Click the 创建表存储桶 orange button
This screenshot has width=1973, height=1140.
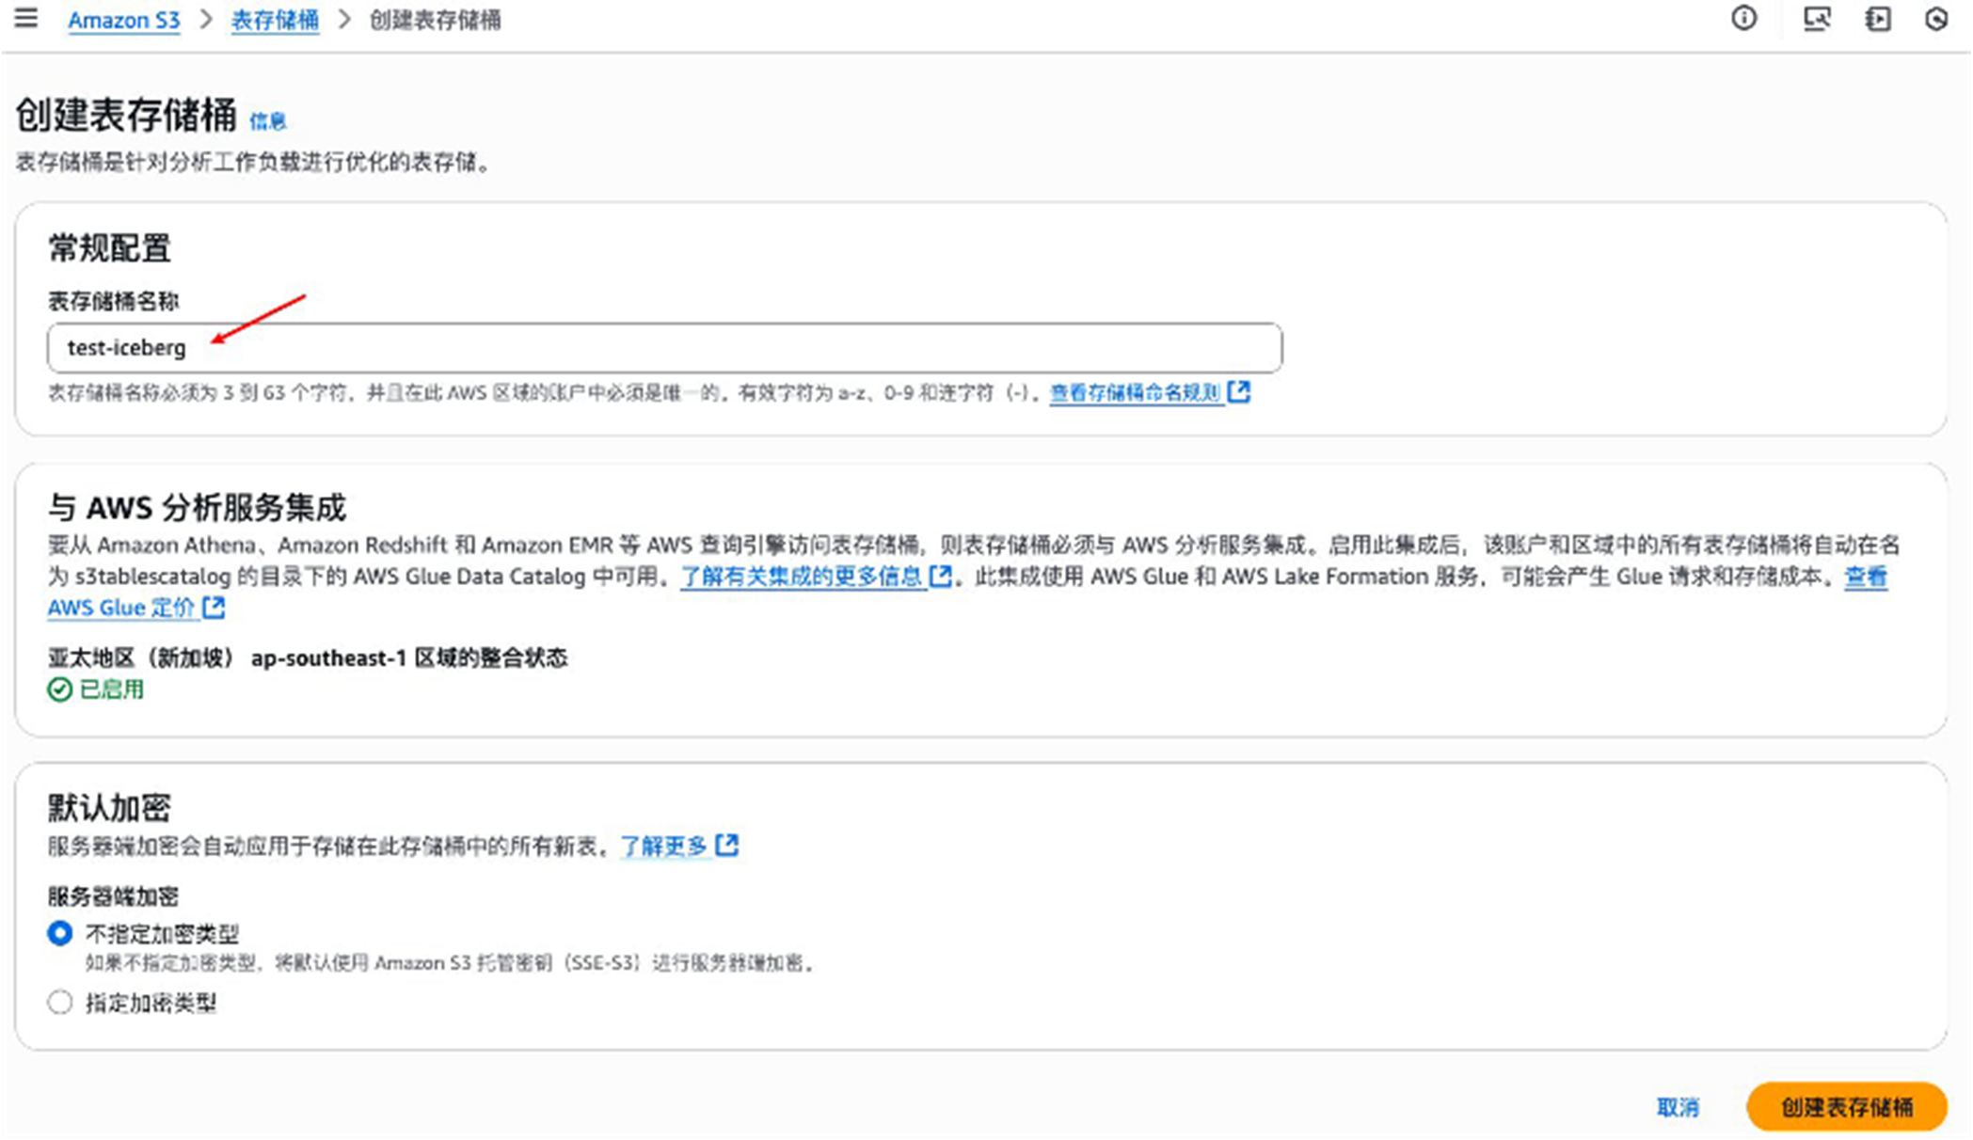coord(1846,1107)
